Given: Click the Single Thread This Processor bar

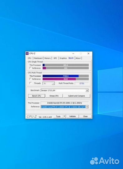Looking at the screenshot, I should (66, 65).
